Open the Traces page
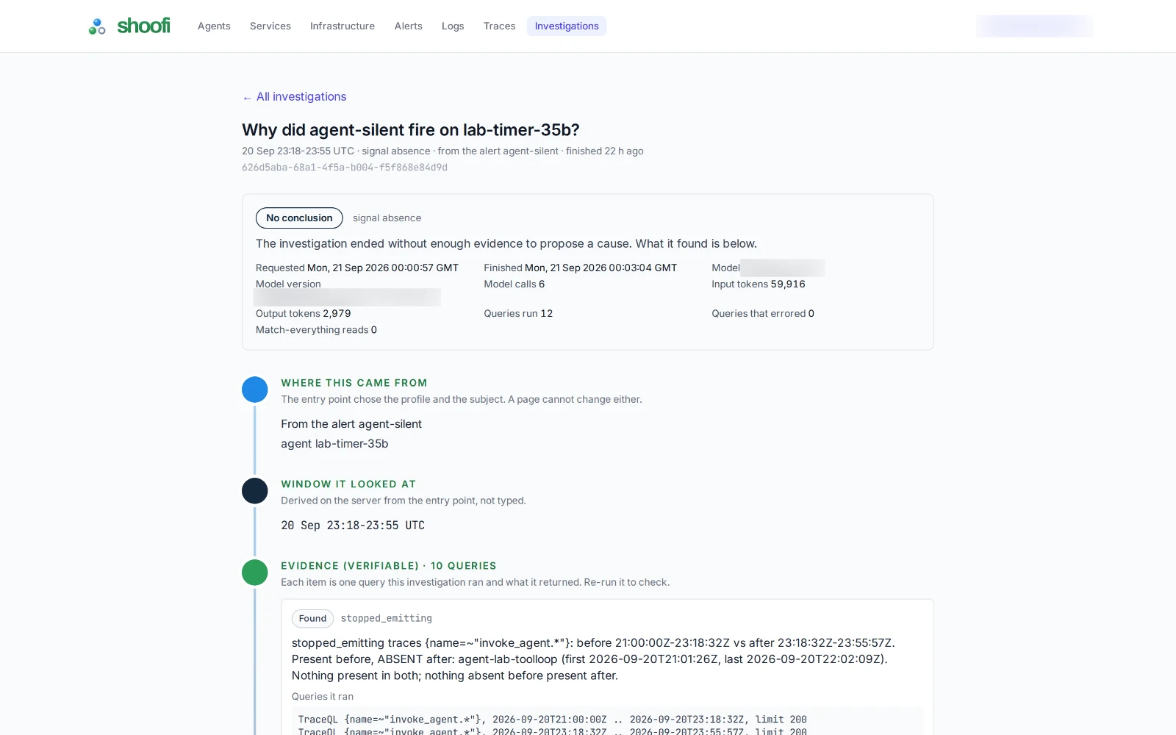Screen dimensions: 1176x735 tap(499, 26)
